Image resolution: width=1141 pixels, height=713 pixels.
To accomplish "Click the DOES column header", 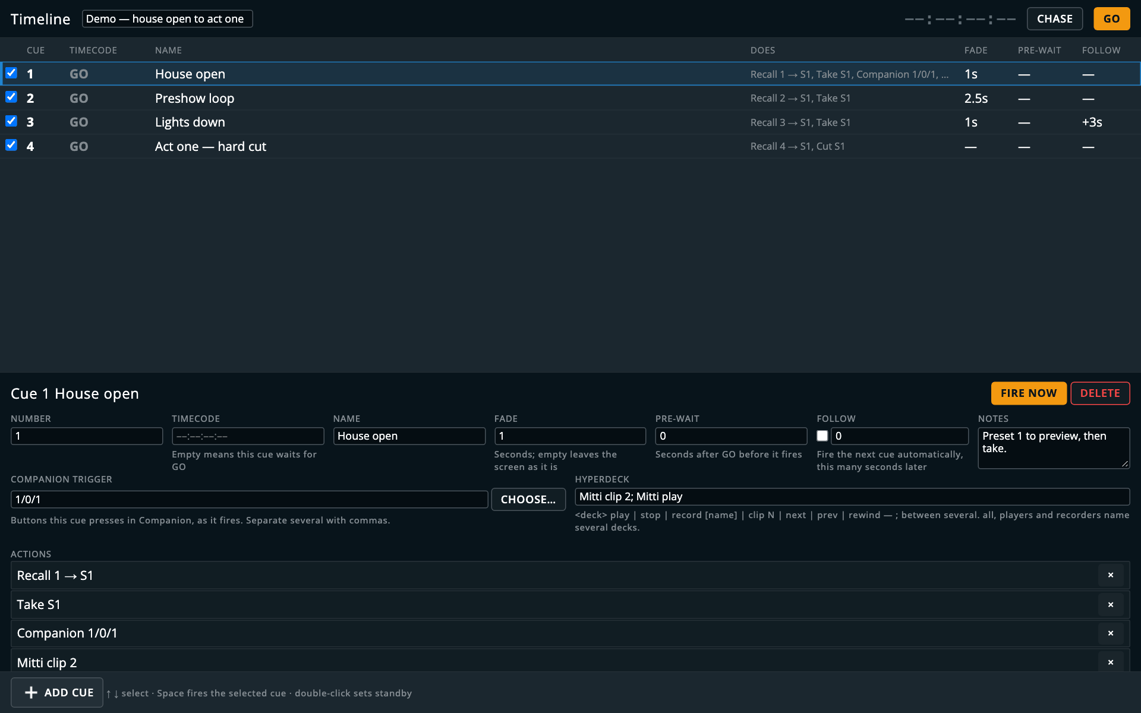I will tap(762, 51).
